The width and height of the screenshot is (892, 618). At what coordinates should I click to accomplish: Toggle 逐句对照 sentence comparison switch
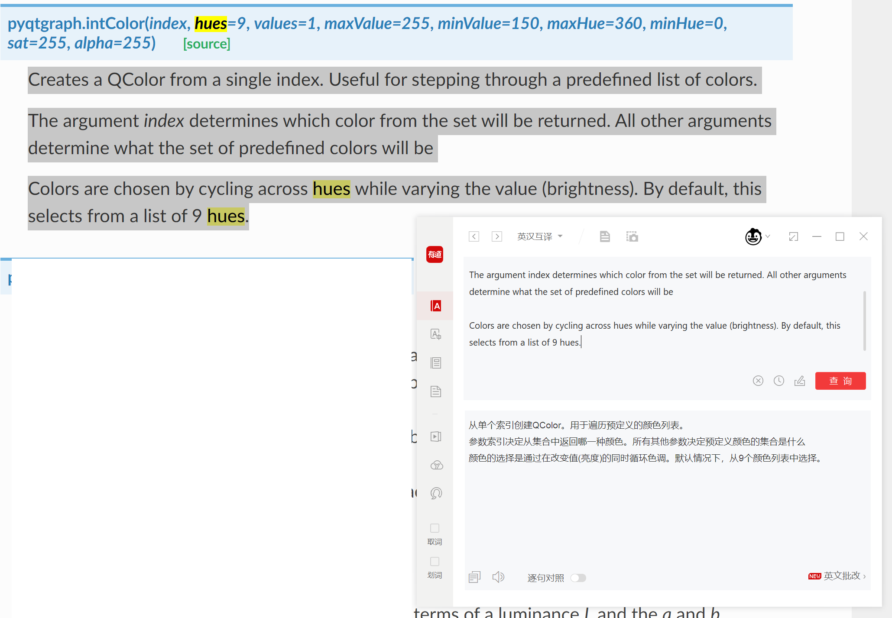point(578,578)
